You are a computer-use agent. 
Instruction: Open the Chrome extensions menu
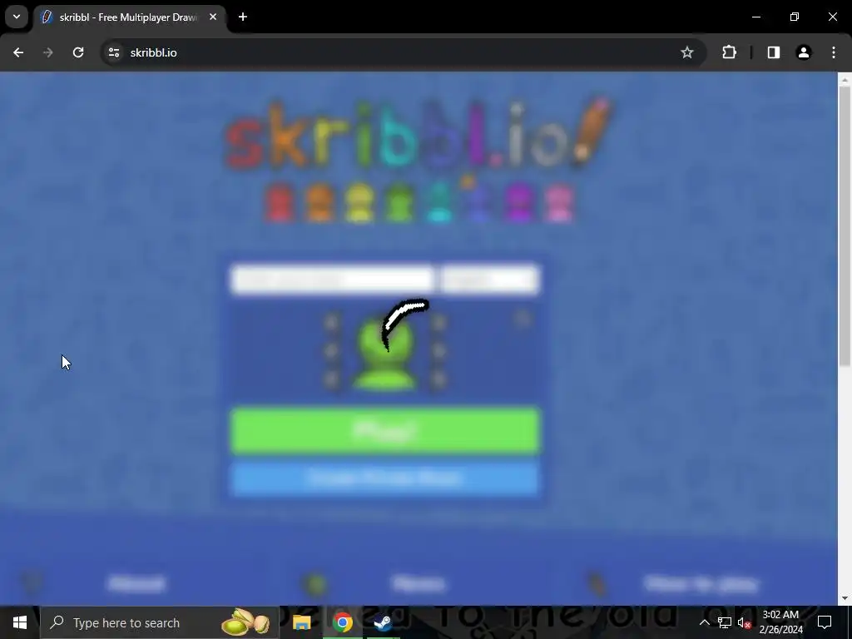729,52
